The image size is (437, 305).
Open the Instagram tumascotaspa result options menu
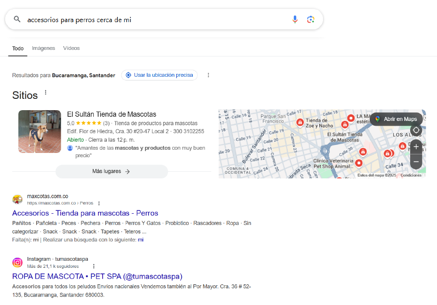(94, 266)
